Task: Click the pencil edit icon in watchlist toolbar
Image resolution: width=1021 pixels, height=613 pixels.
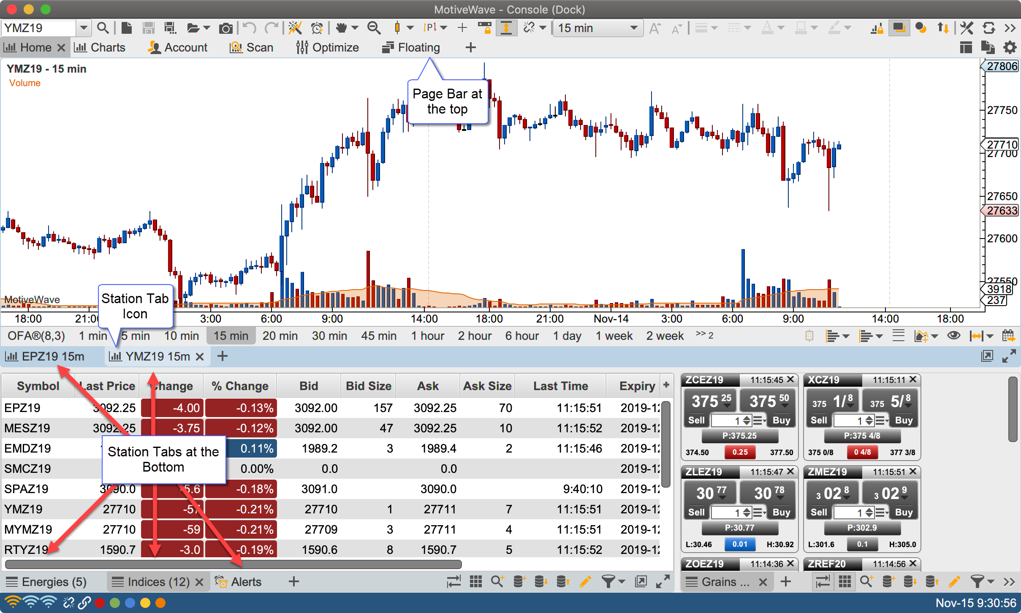Action: pos(585,582)
